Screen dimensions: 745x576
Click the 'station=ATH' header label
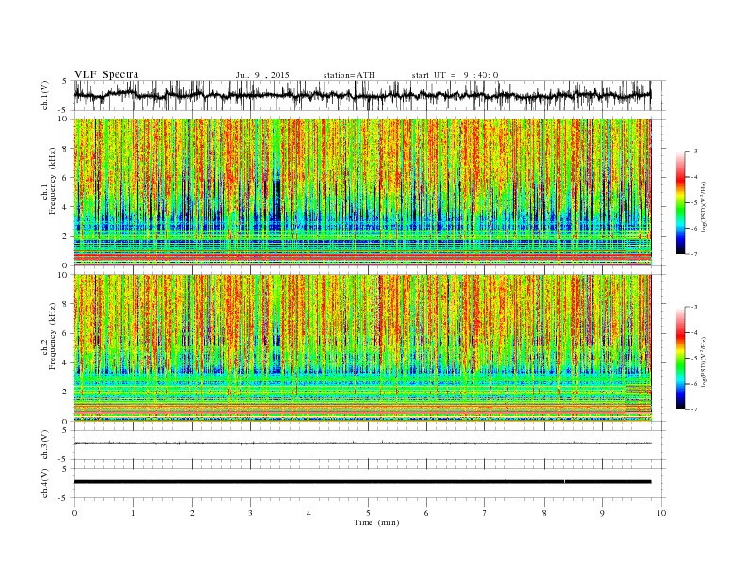(349, 75)
